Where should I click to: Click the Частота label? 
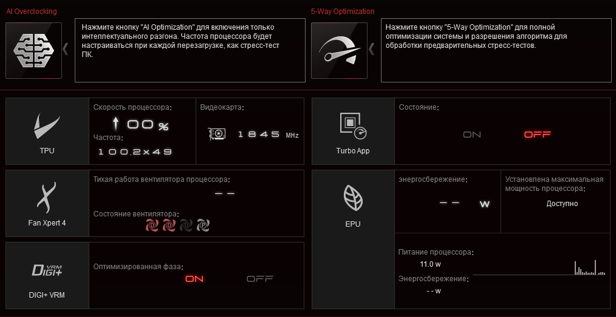108,138
